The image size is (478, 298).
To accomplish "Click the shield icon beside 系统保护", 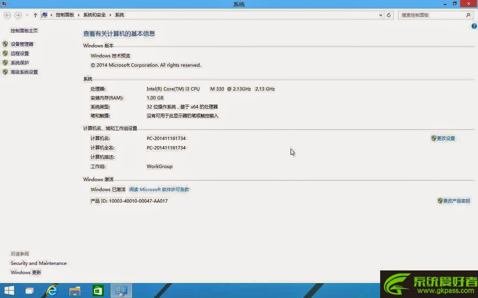I will pyautogui.click(x=5, y=63).
